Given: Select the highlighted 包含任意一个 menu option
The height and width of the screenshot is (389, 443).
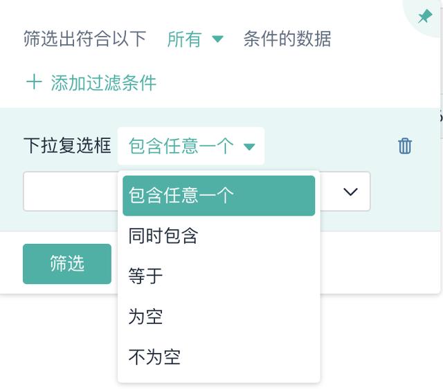Looking at the screenshot, I should point(219,196).
